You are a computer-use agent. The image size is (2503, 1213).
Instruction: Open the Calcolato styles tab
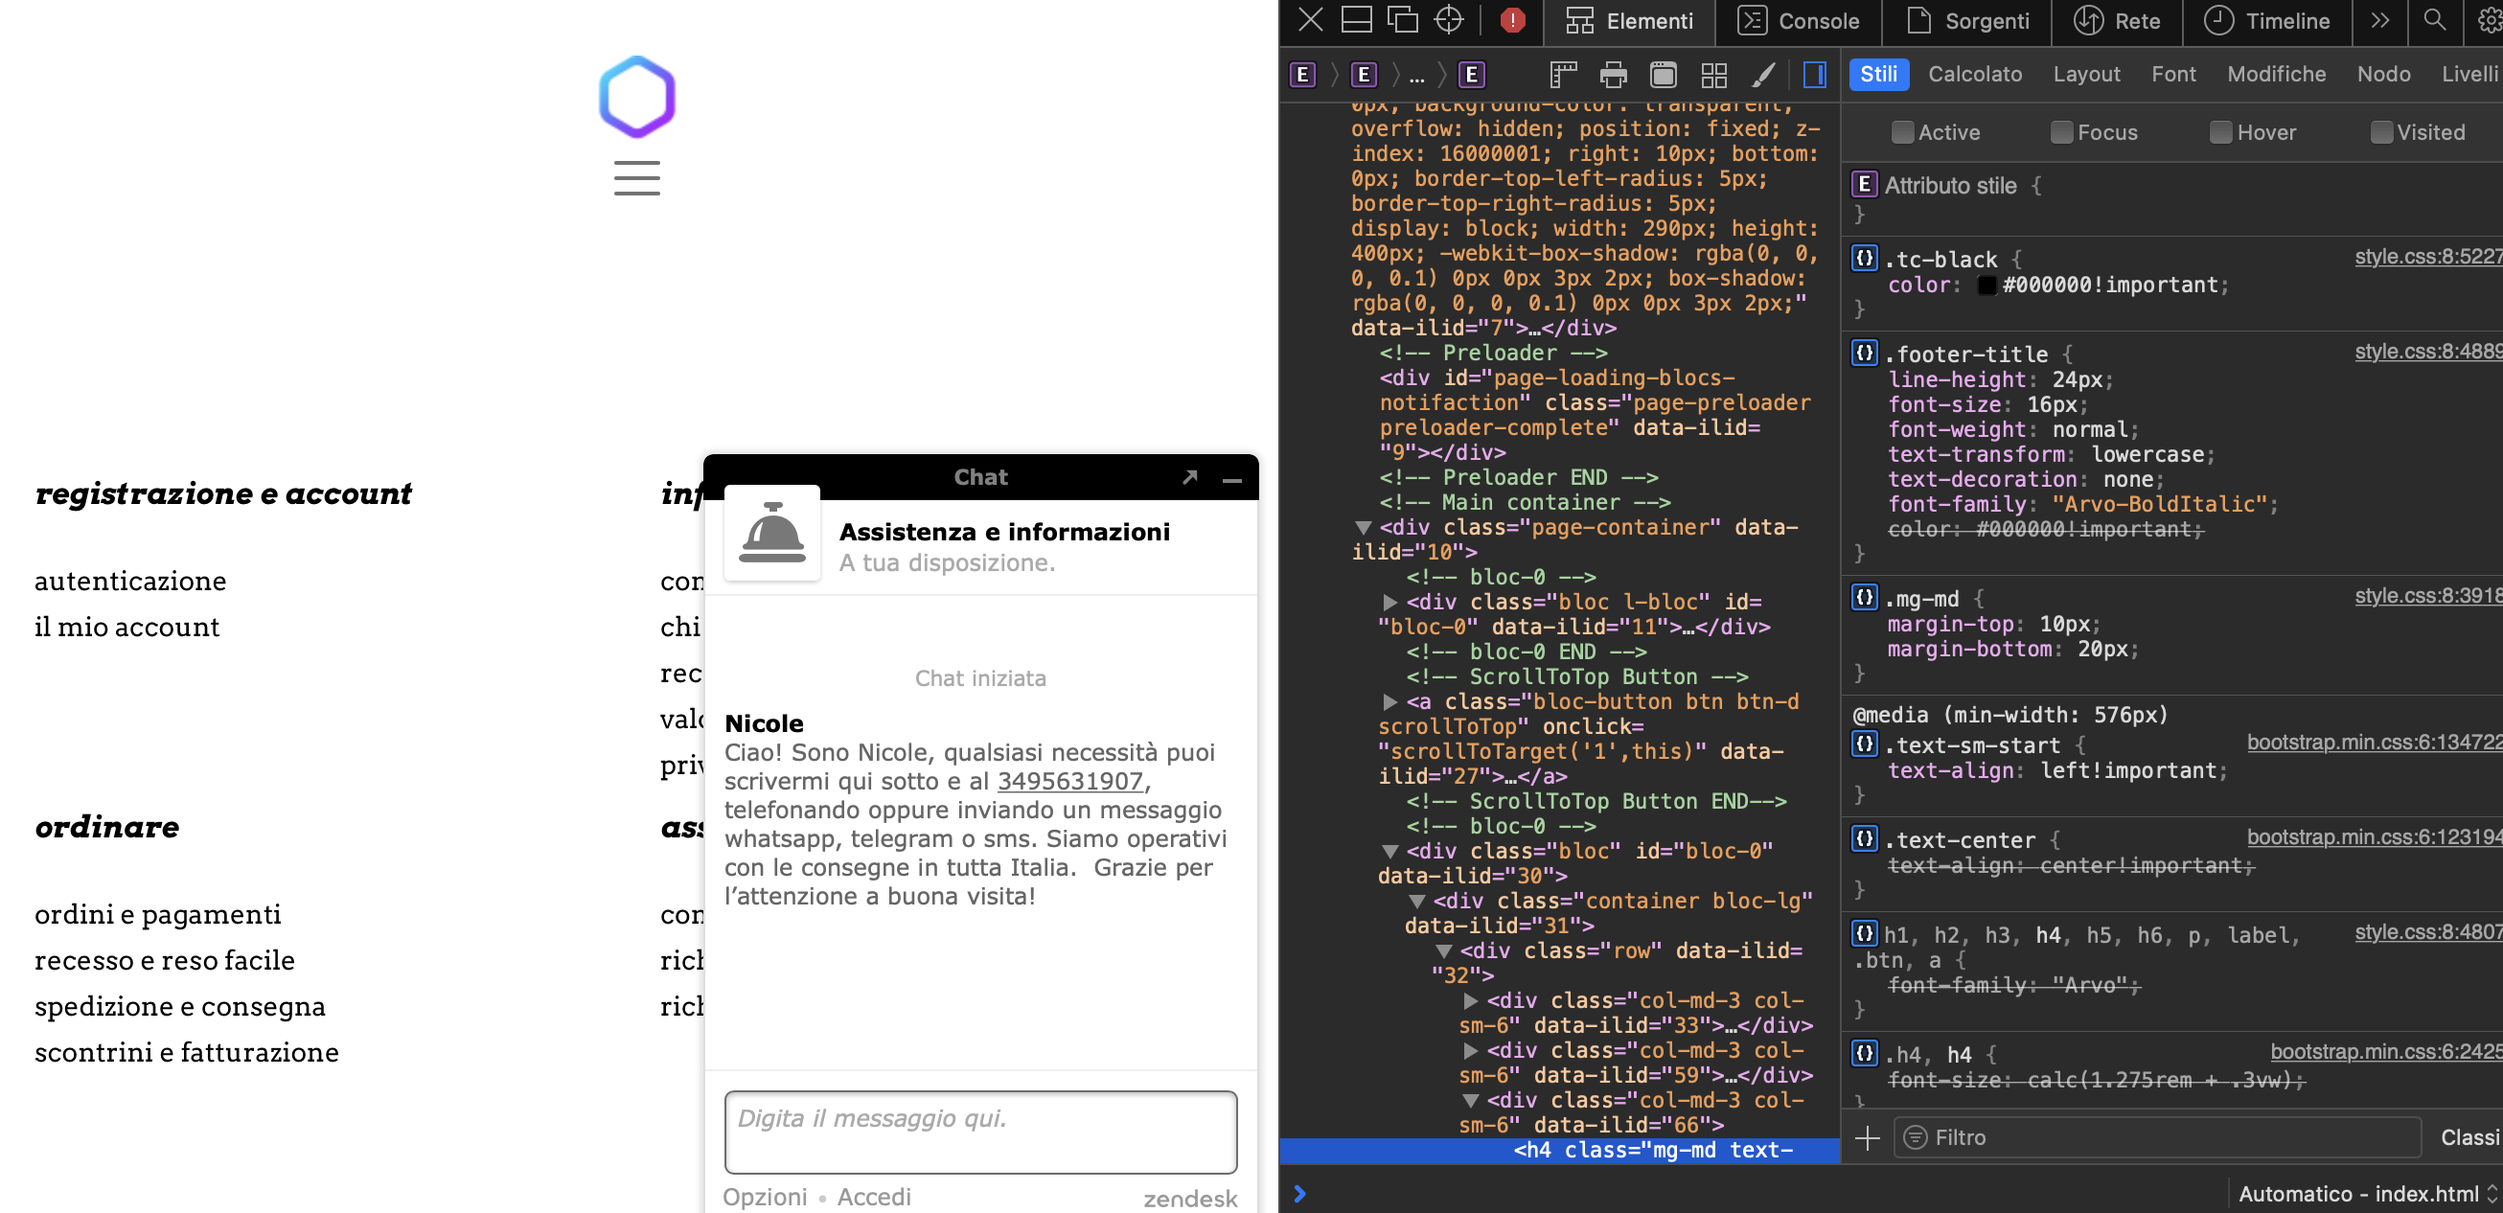1974,75
